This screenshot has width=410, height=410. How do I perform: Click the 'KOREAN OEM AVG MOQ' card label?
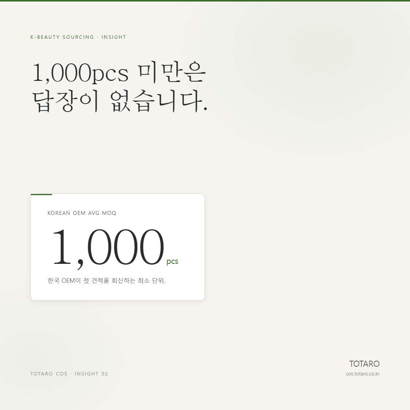point(82,213)
